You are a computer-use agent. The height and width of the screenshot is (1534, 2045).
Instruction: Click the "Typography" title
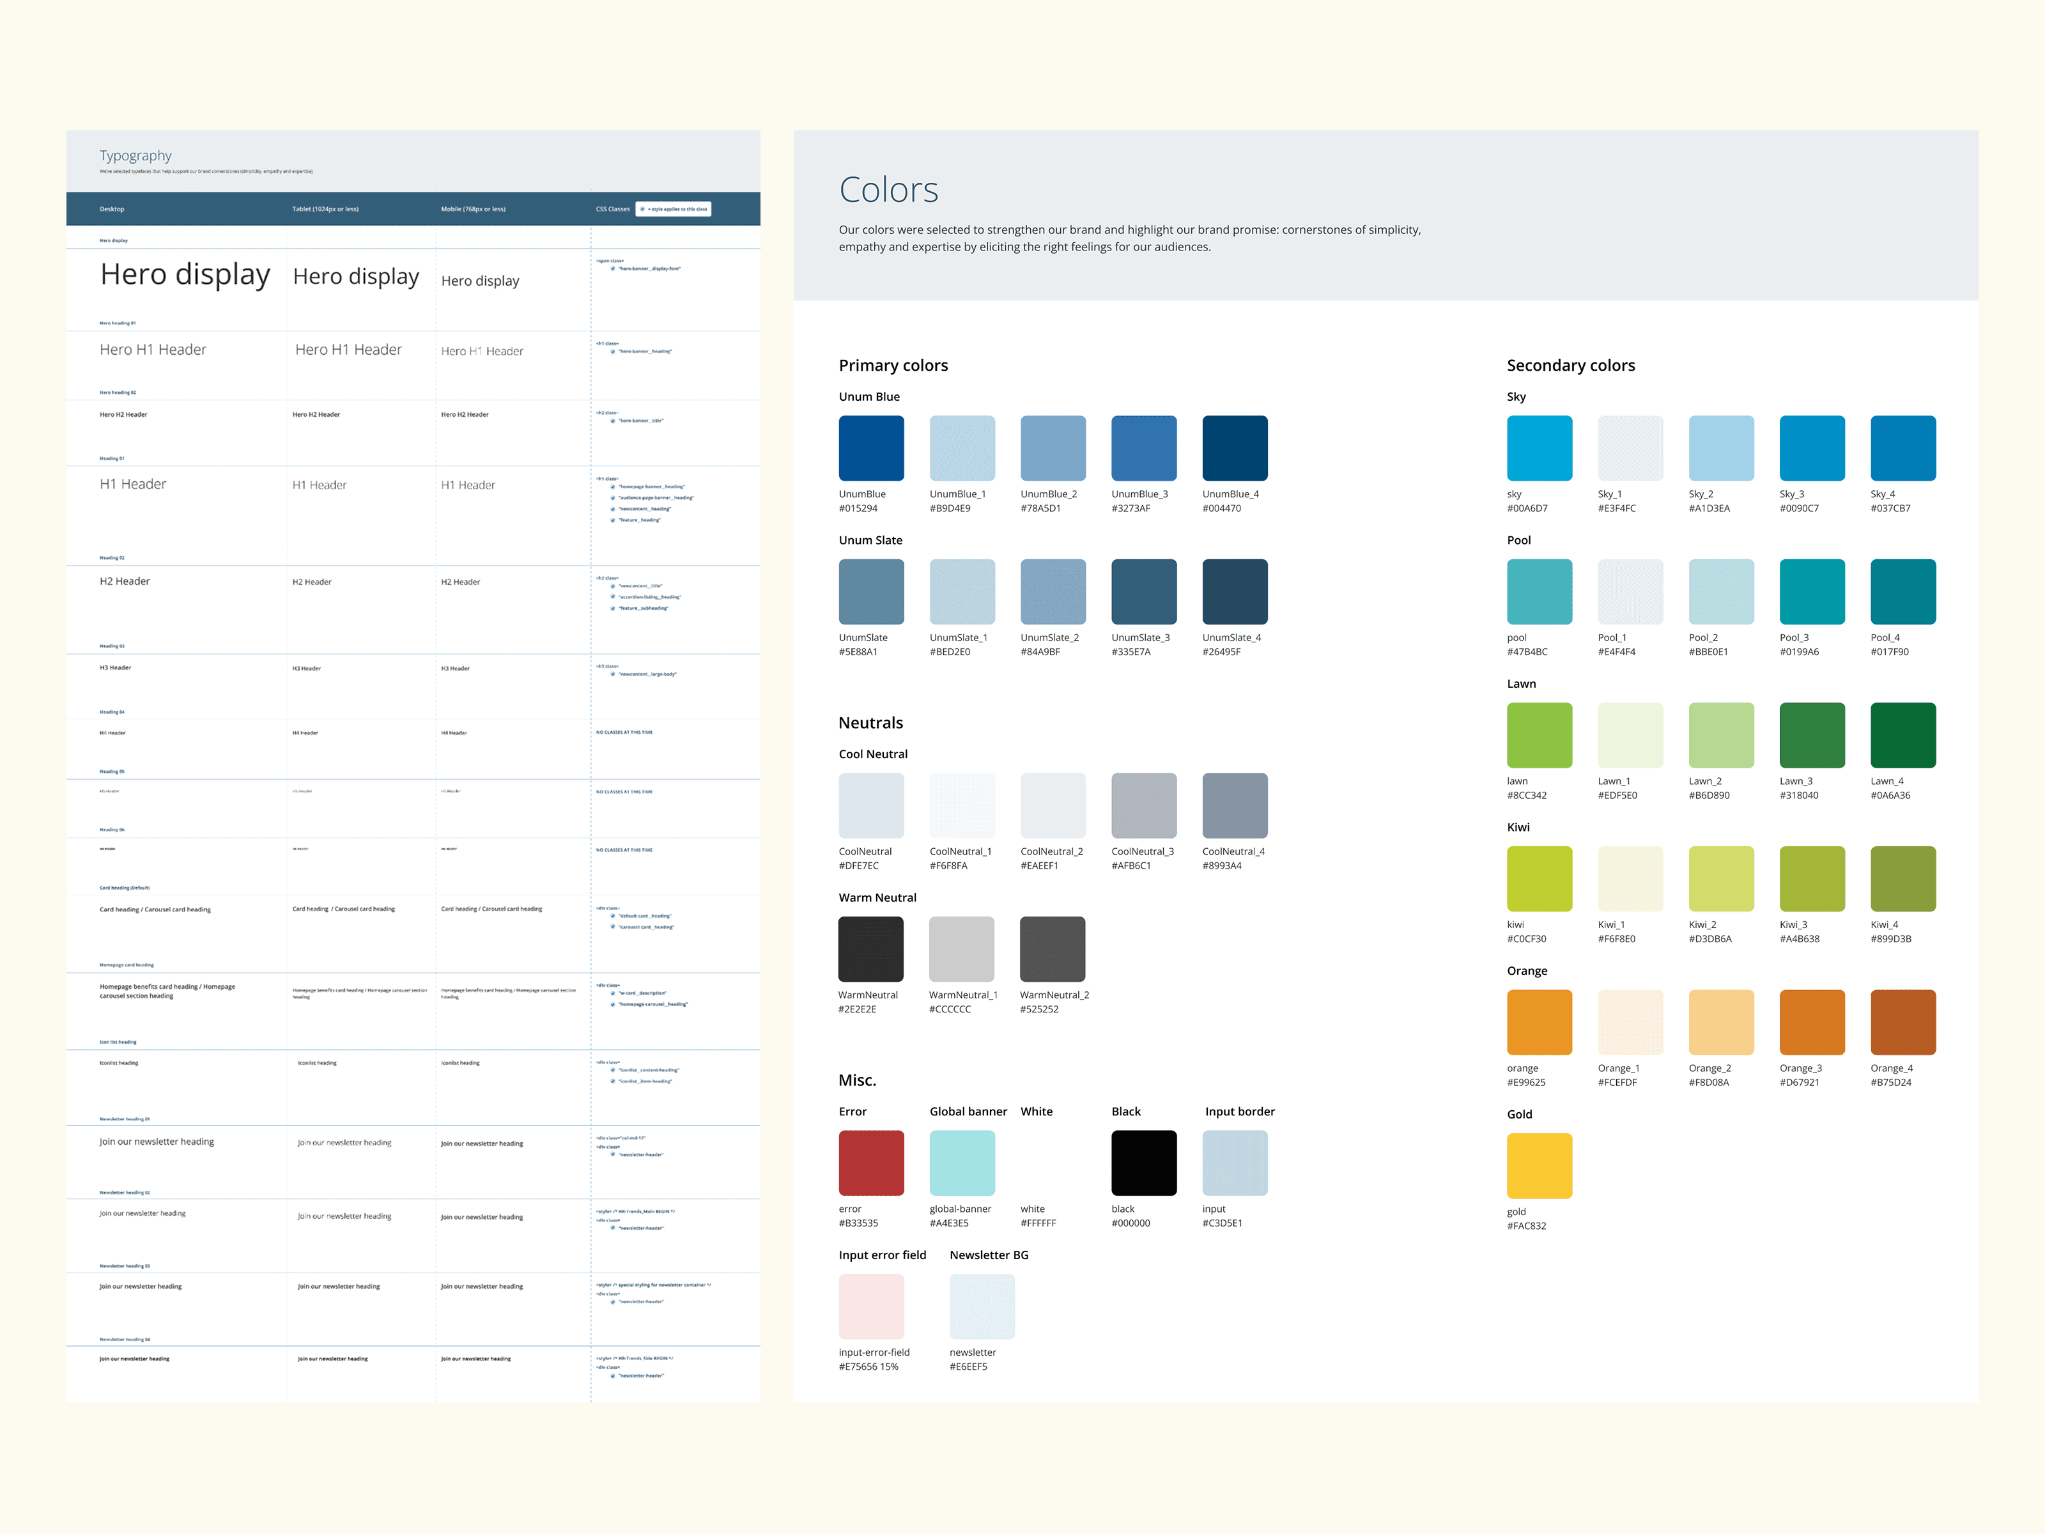click(x=136, y=156)
